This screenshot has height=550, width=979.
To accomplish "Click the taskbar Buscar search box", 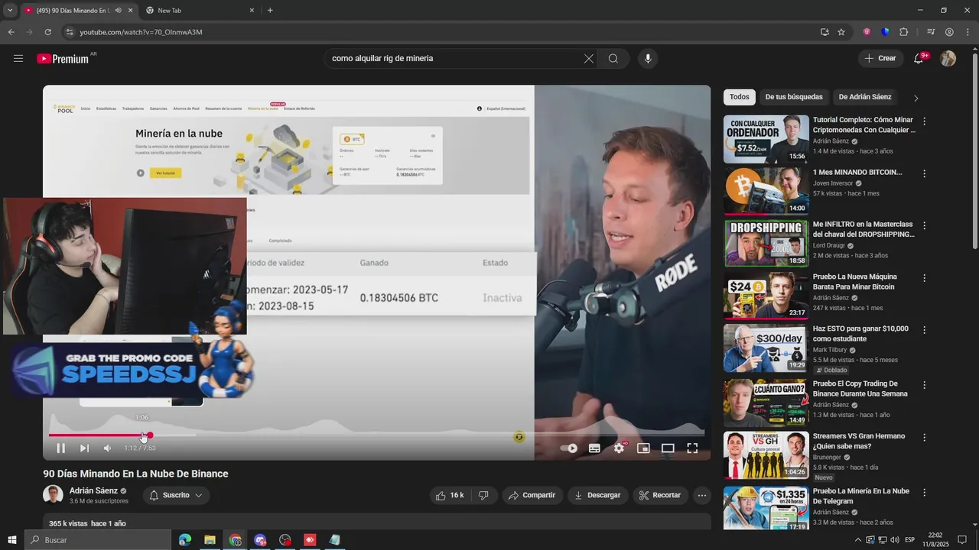I will pos(98,540).
